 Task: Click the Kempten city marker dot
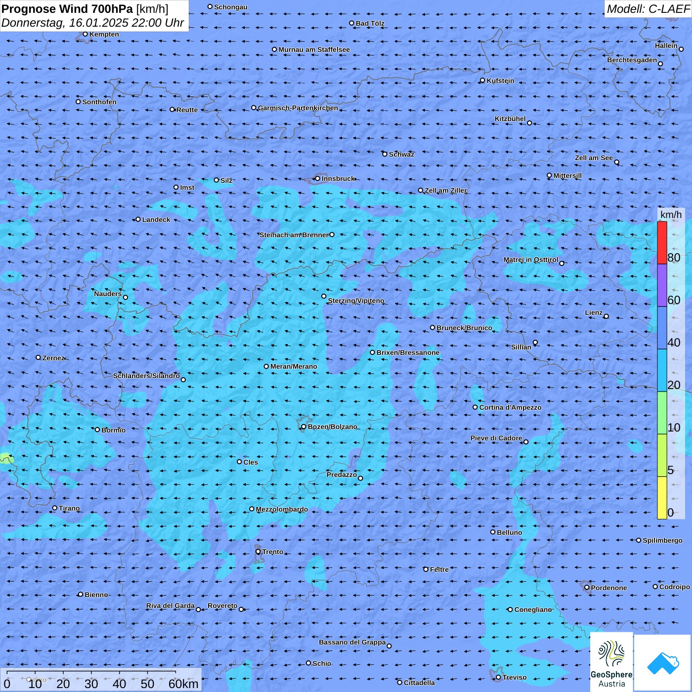pos(85,34)
